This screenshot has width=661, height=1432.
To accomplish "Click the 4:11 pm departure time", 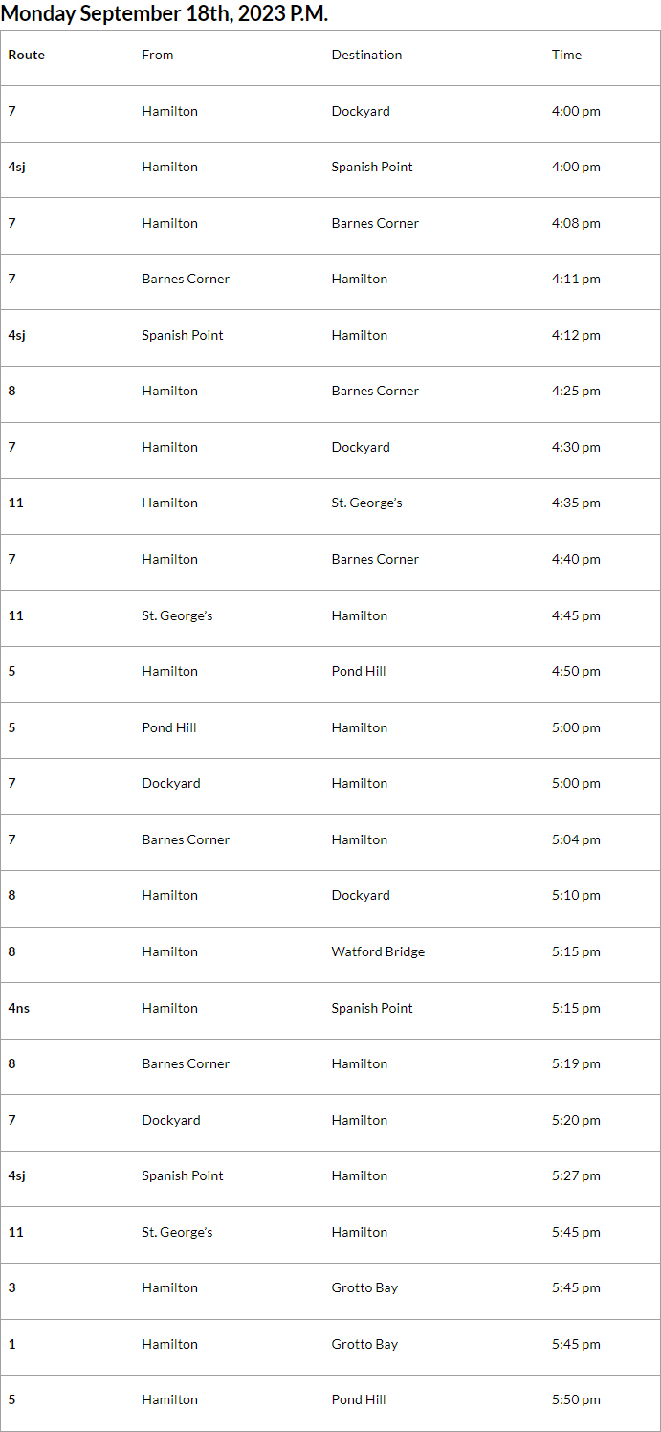I will coord(576,280).
